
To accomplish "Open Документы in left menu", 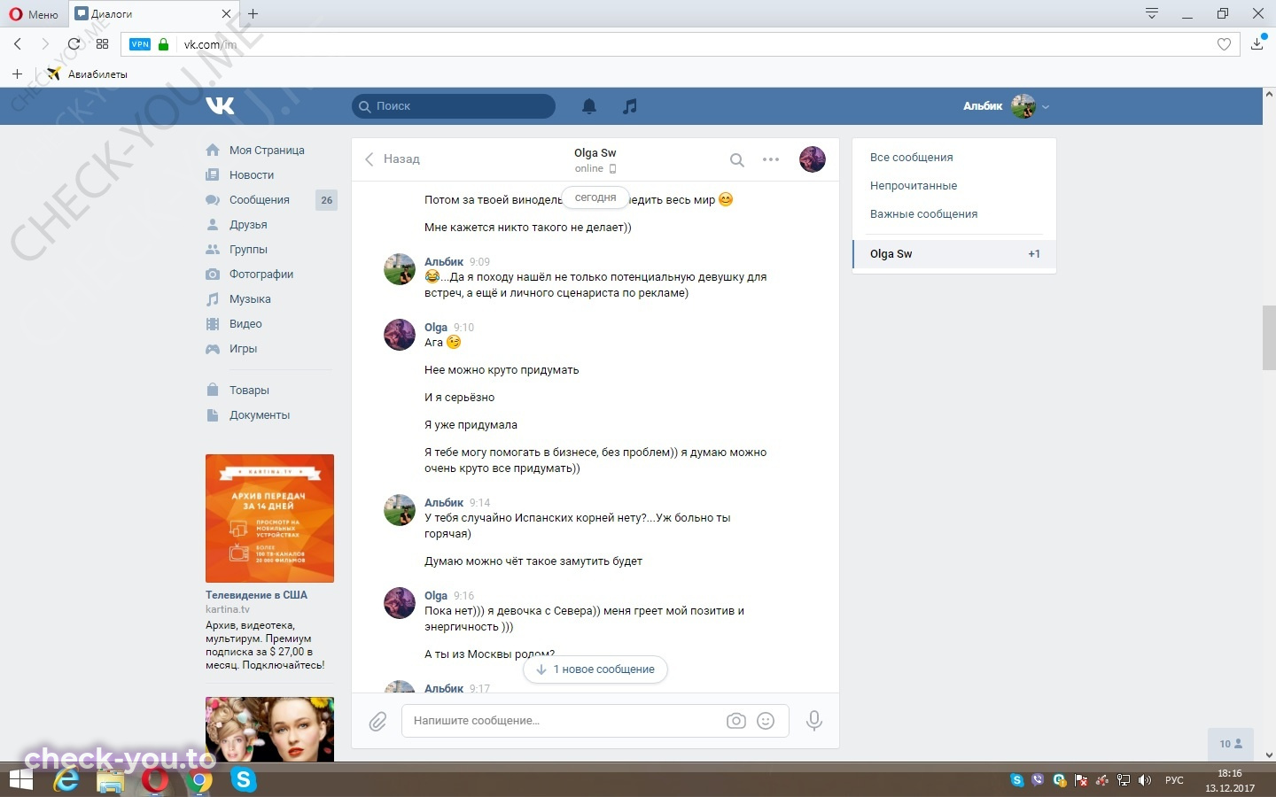I will point(260,415).
